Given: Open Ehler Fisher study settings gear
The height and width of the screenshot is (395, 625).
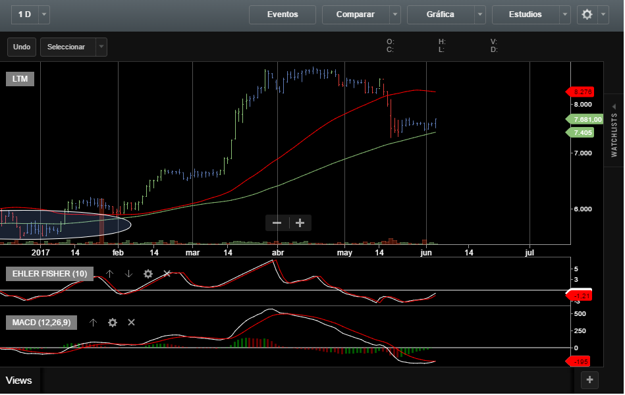Looking at the screenshot, I should (148, 273).
